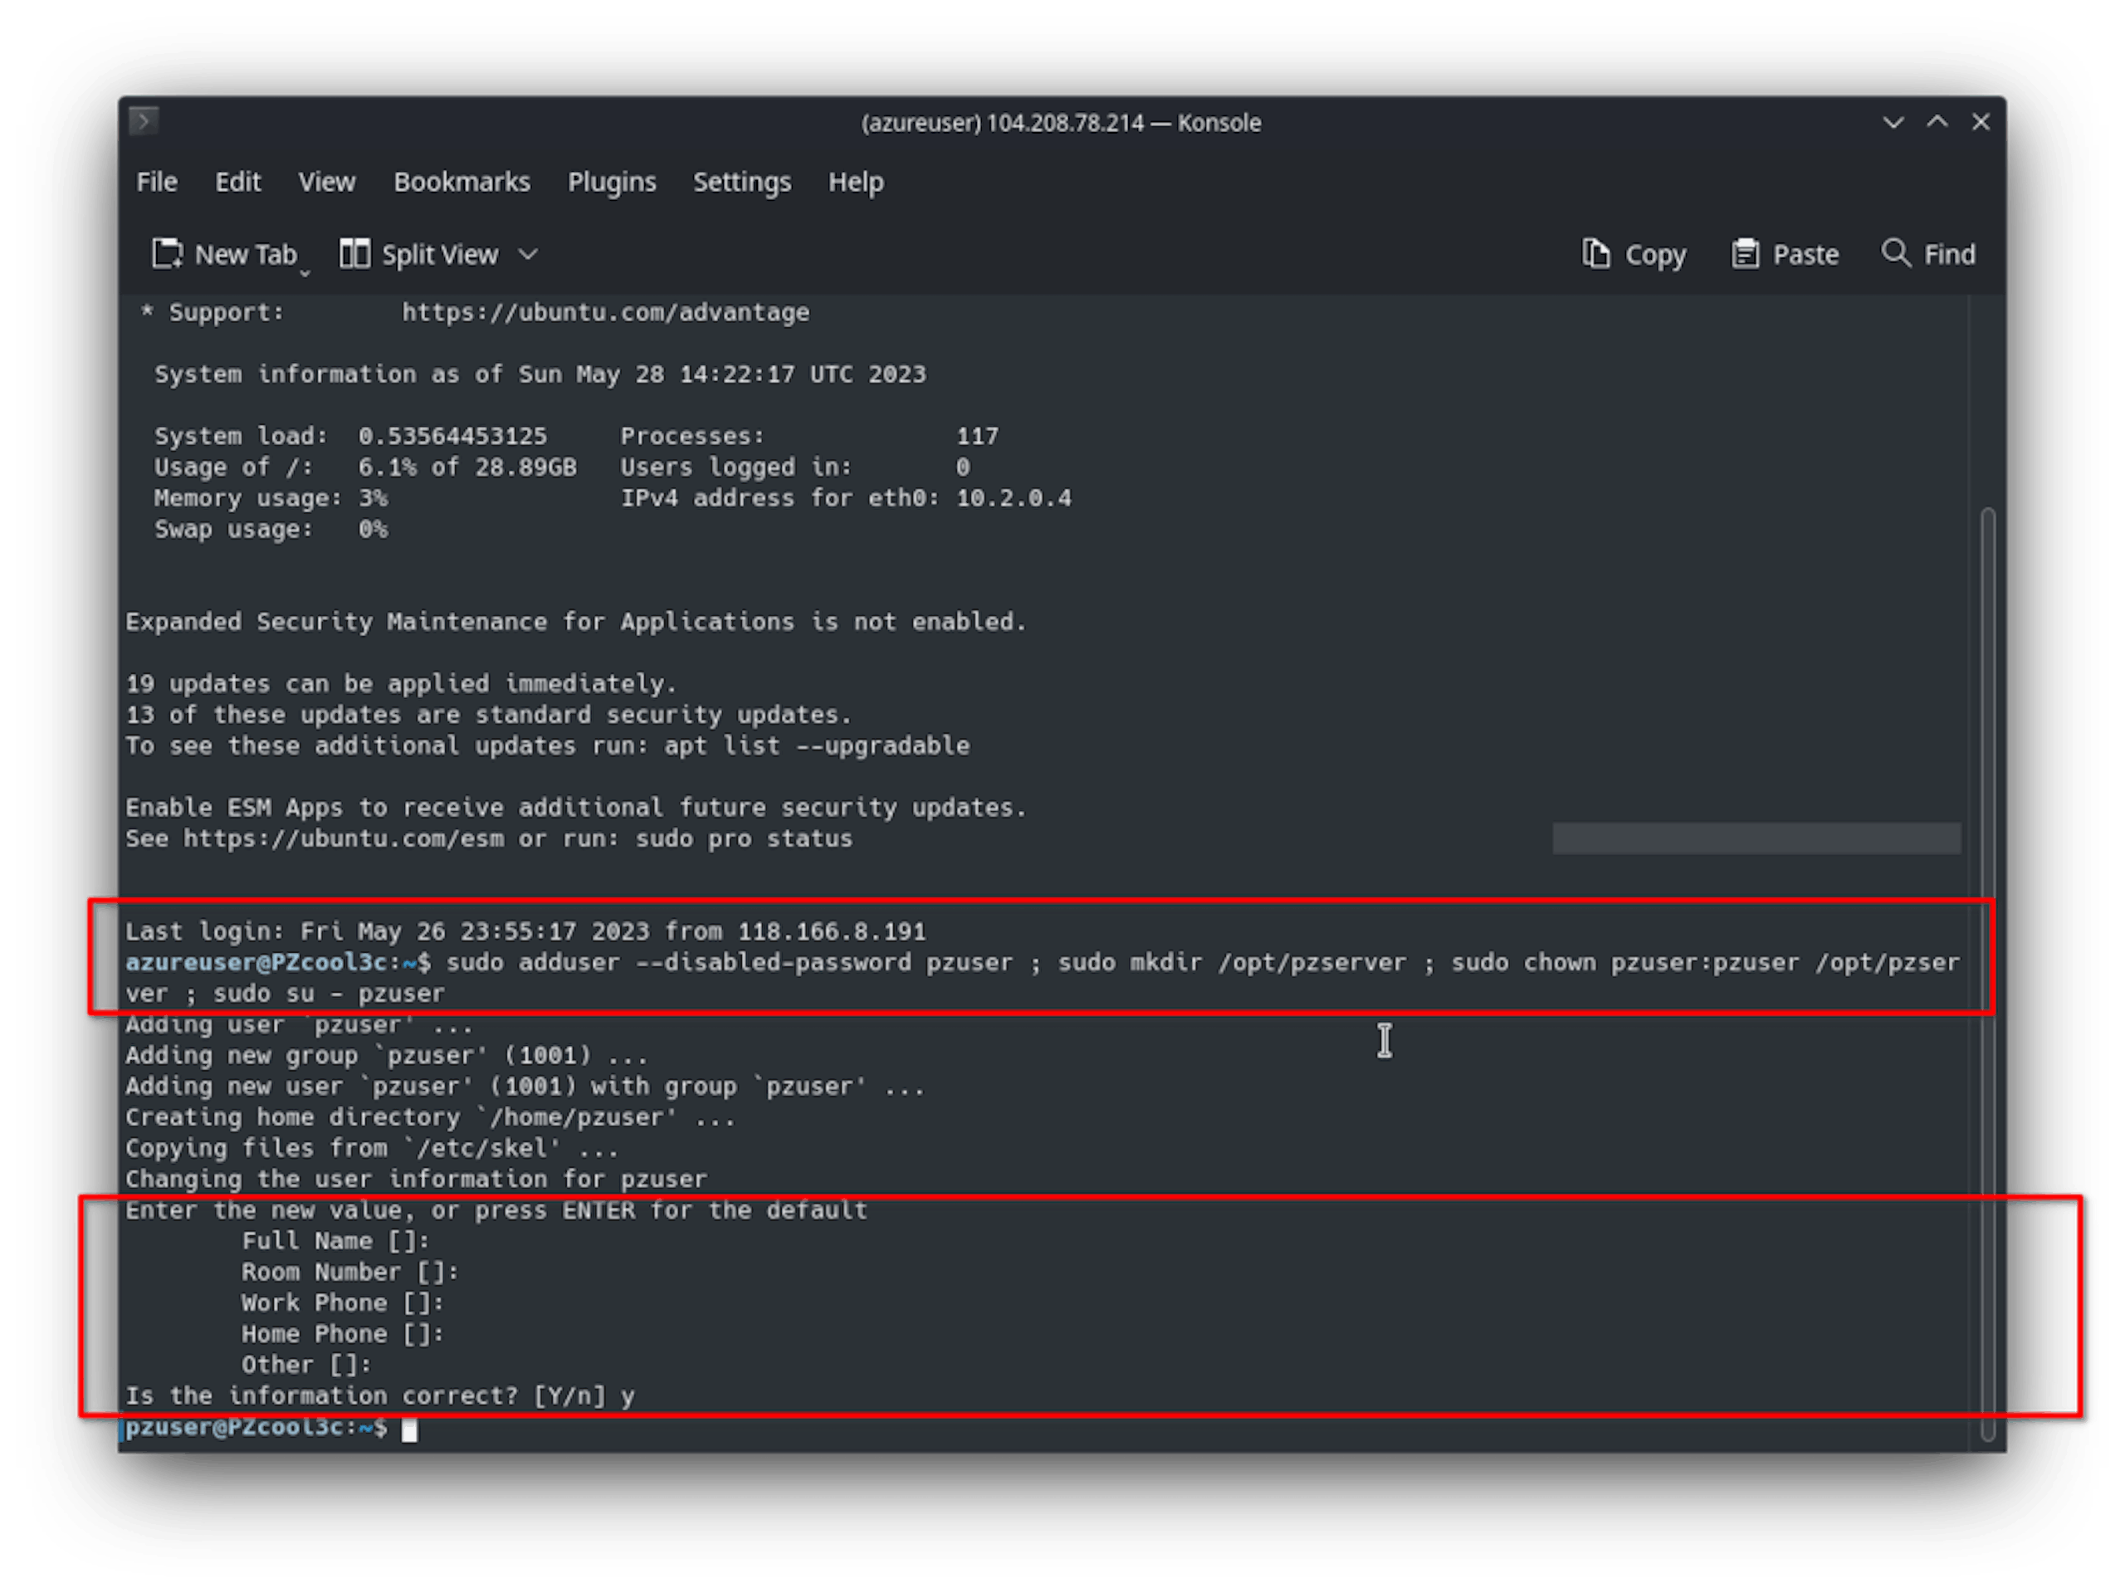Click the Split View icon
Viewport: 2125px width, 1593px height.
pos(354,254)
